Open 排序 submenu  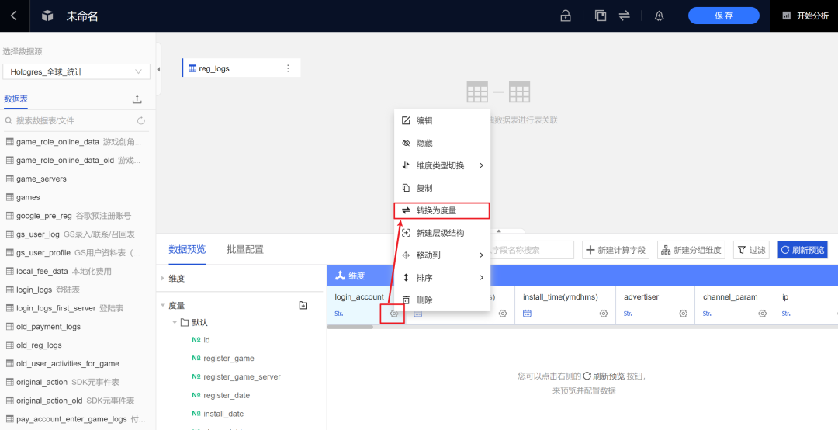442,278
